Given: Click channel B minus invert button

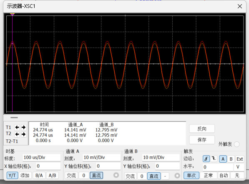Looking at the screenshot, I should 165,176.
